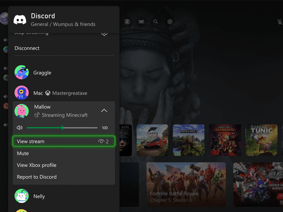Screen dimensions: 283x212
Task: Click the General / Wumpus & friends subtitle
Action: 63,24
